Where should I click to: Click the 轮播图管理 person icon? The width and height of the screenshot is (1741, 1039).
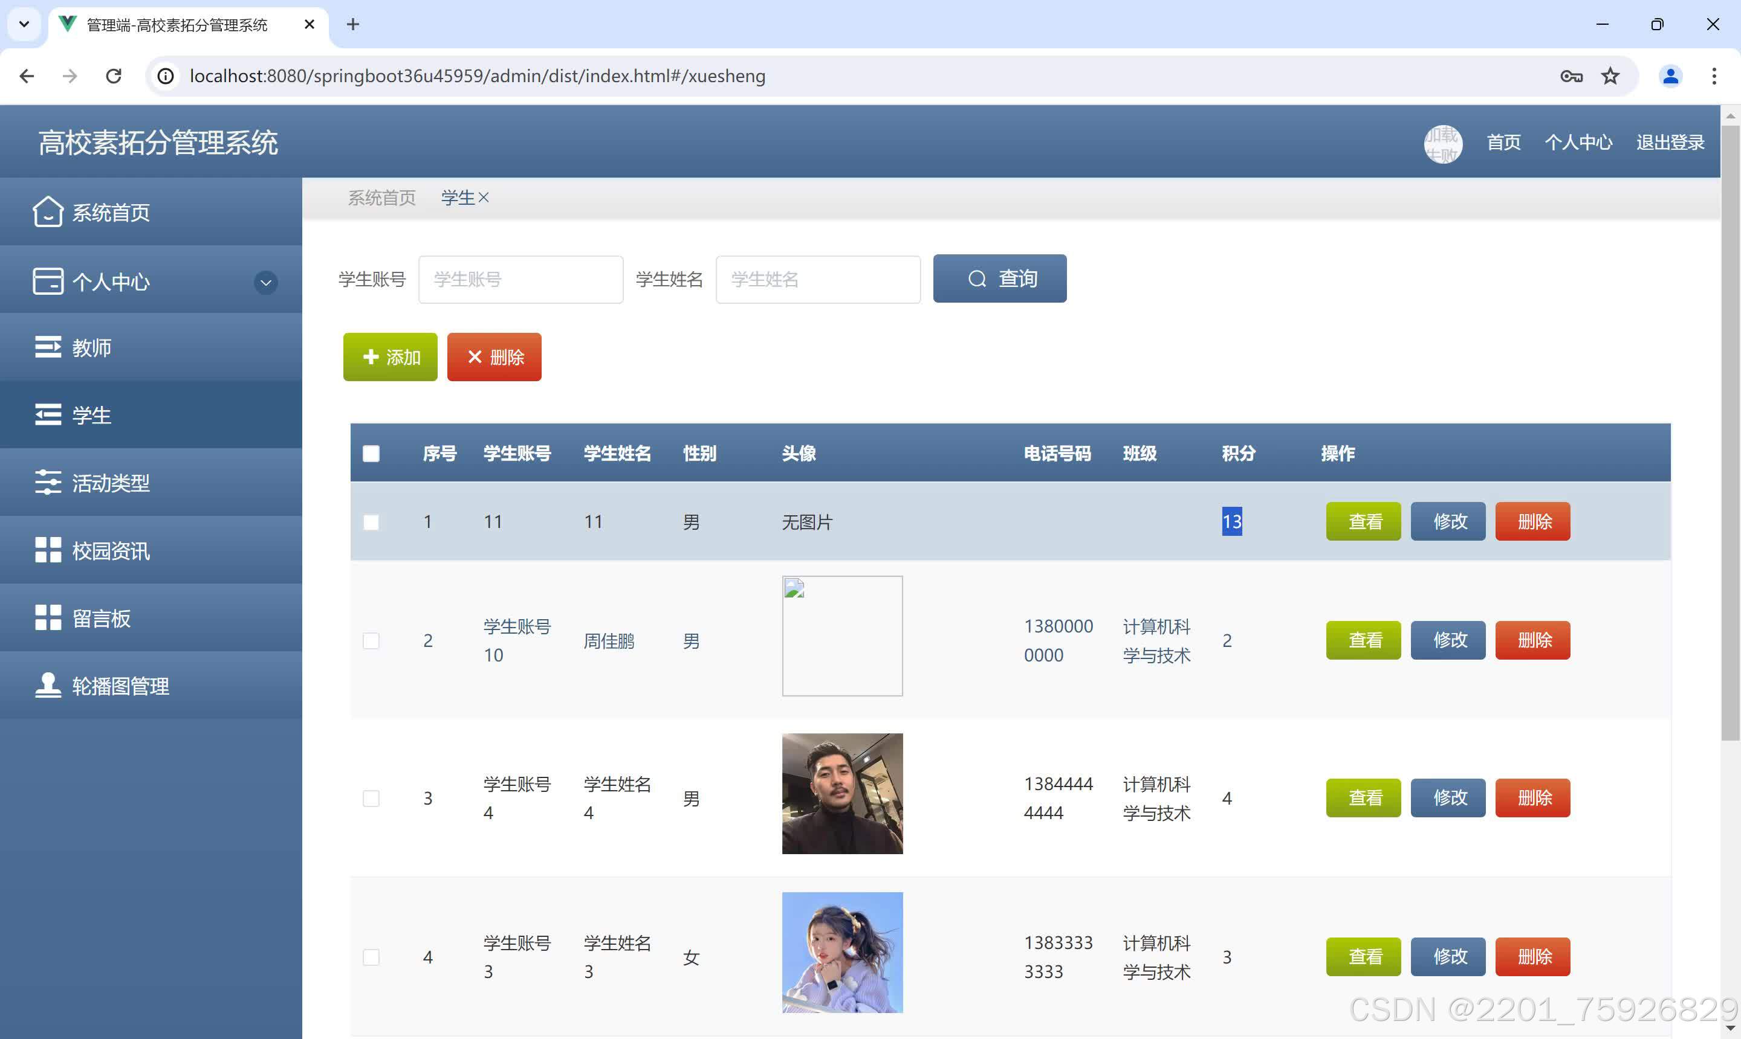pyautogui.click(x=48, y=686)
